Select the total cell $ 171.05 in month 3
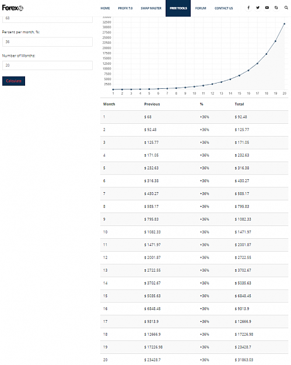 242,142
